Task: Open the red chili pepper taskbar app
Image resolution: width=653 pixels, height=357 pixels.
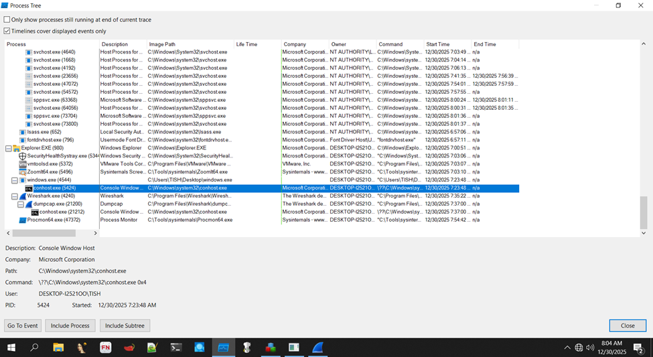Action: pos(129,348)
